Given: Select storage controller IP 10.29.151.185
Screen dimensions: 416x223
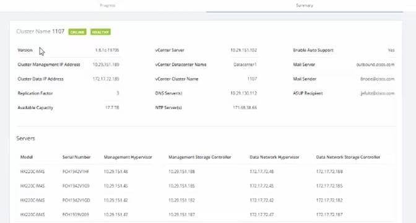Looking at the screenshot, I should pyautogui.click(x=181, y=186).
